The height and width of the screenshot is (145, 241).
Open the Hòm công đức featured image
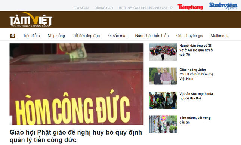[77, 84]
